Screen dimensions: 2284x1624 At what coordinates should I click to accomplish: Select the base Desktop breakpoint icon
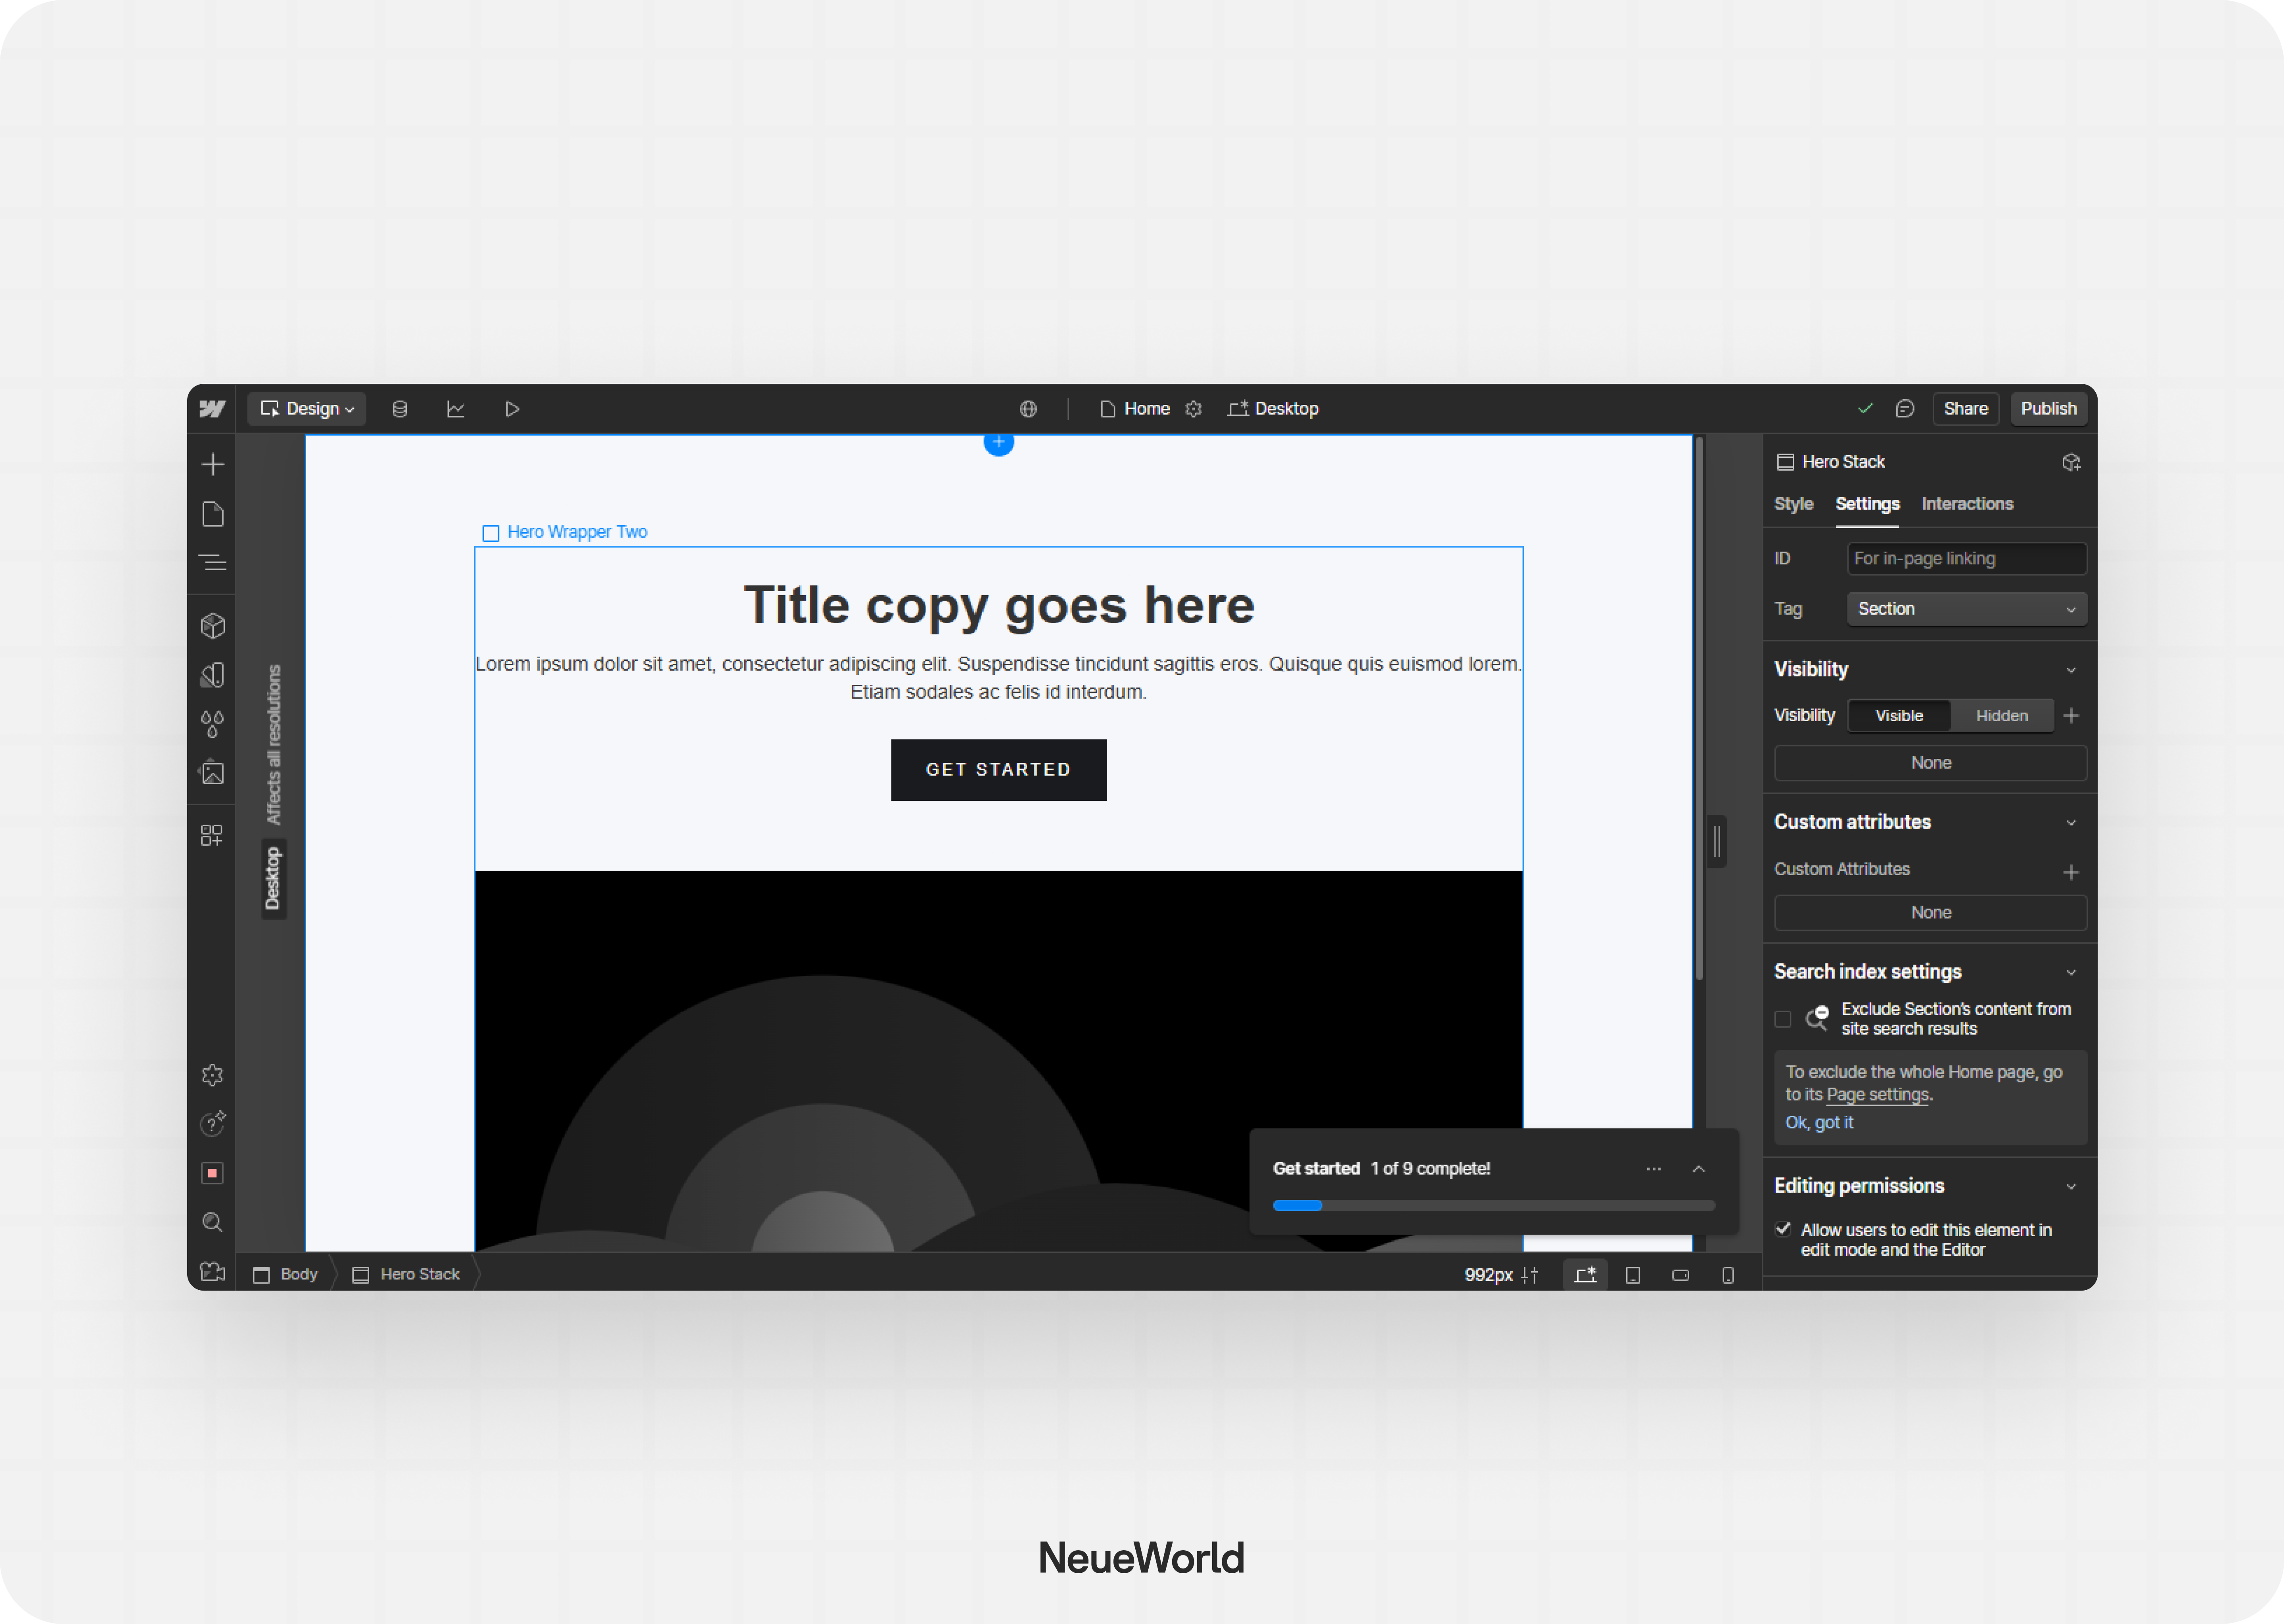pyautogui.click(x=1585, y=1275)
